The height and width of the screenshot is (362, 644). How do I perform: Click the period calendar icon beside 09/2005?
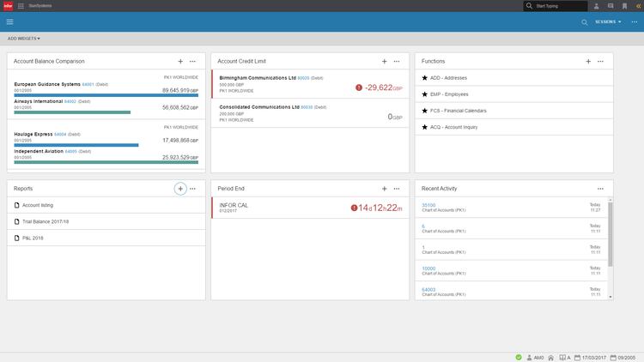point(613,358)
